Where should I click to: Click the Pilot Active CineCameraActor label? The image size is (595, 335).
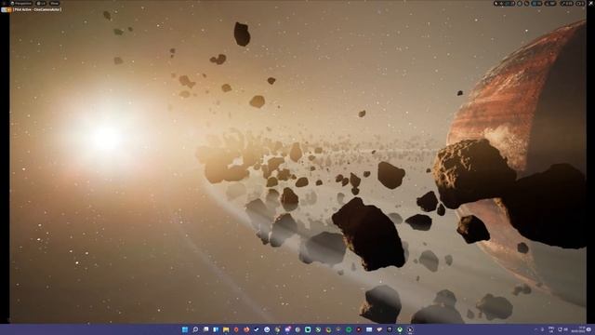point(37,9)
